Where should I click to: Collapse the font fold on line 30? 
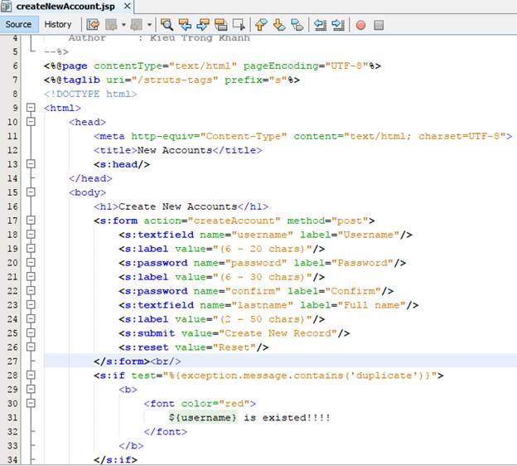tap(31, 403)
